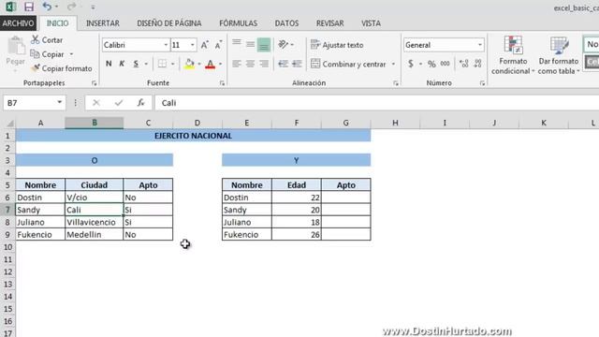Screen dimensions: 599x337
Task: Click the decrease decimals icon
Action: click(x=477, y=64)
